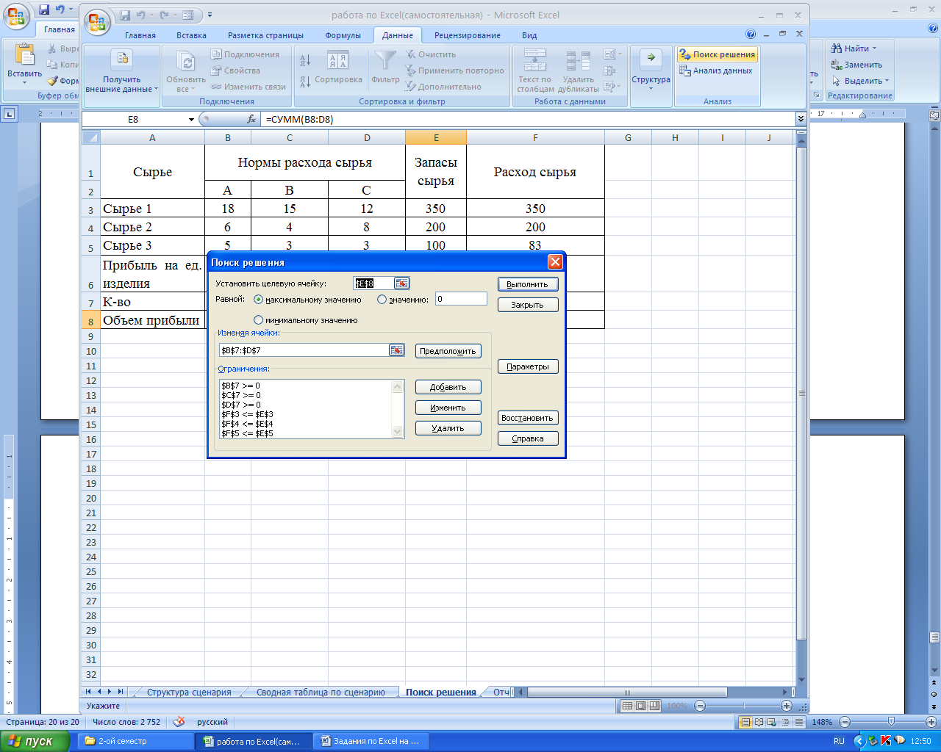Click the Excel Help question mark icon

751,34
